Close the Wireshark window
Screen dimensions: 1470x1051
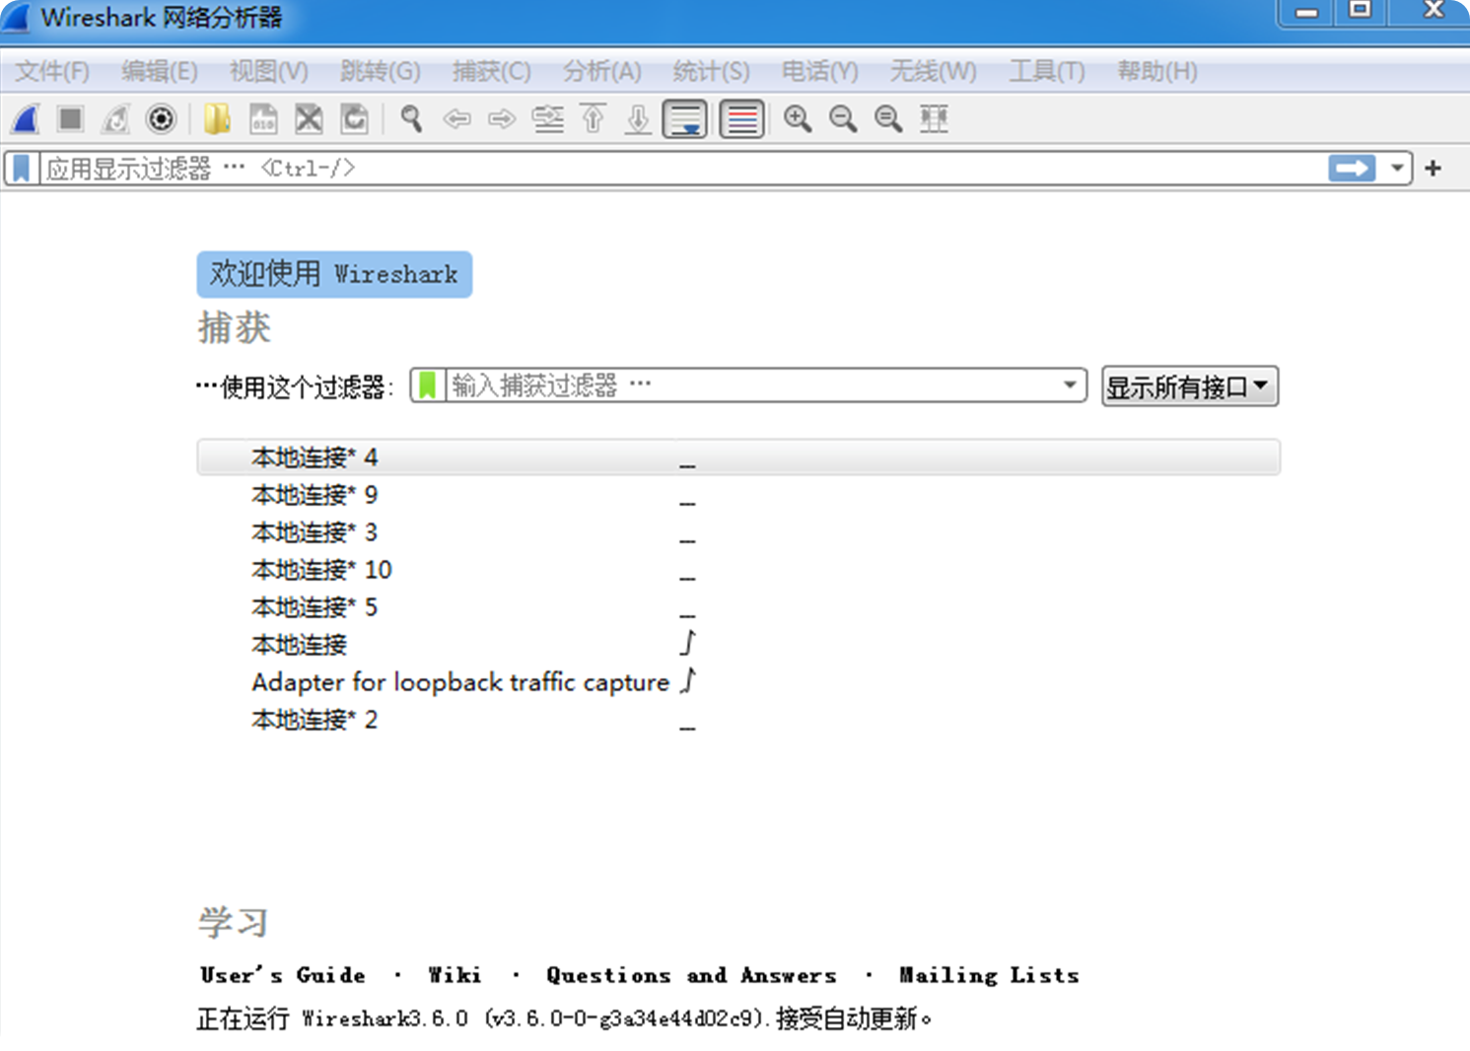tap(1432, 12)
